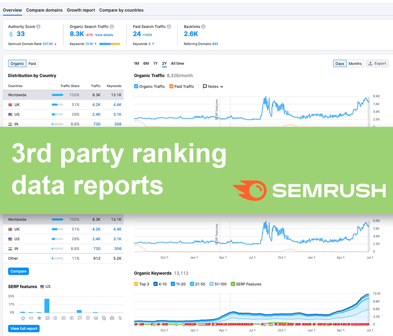
Task: Click the X (Twitter) icon in SERP features
Action: [120, 318]
